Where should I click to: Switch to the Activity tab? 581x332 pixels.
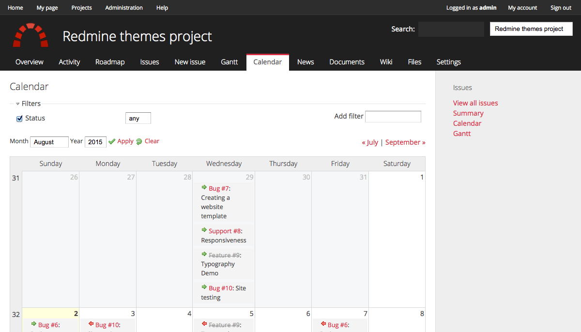pos(69,62)
